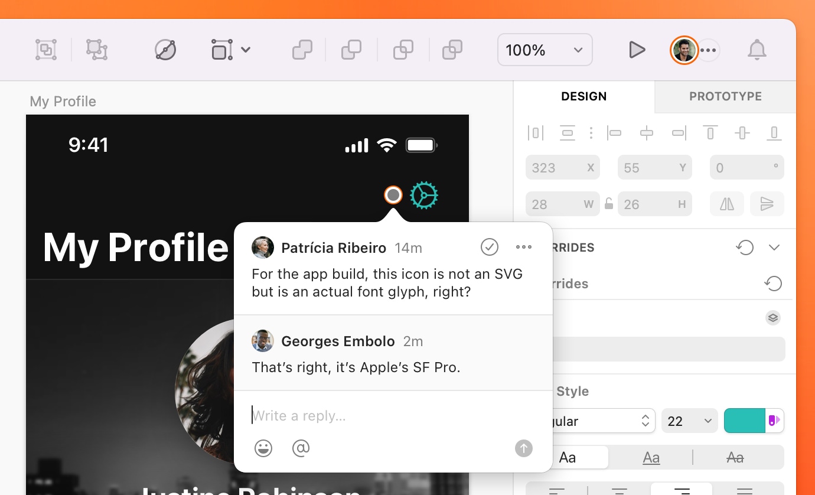The image size is (815, 495).
Task: Insert emoji in comment reply
Action: [x=263, y=448]
